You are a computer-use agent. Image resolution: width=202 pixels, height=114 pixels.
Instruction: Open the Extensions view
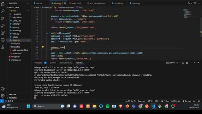(3, 33)
